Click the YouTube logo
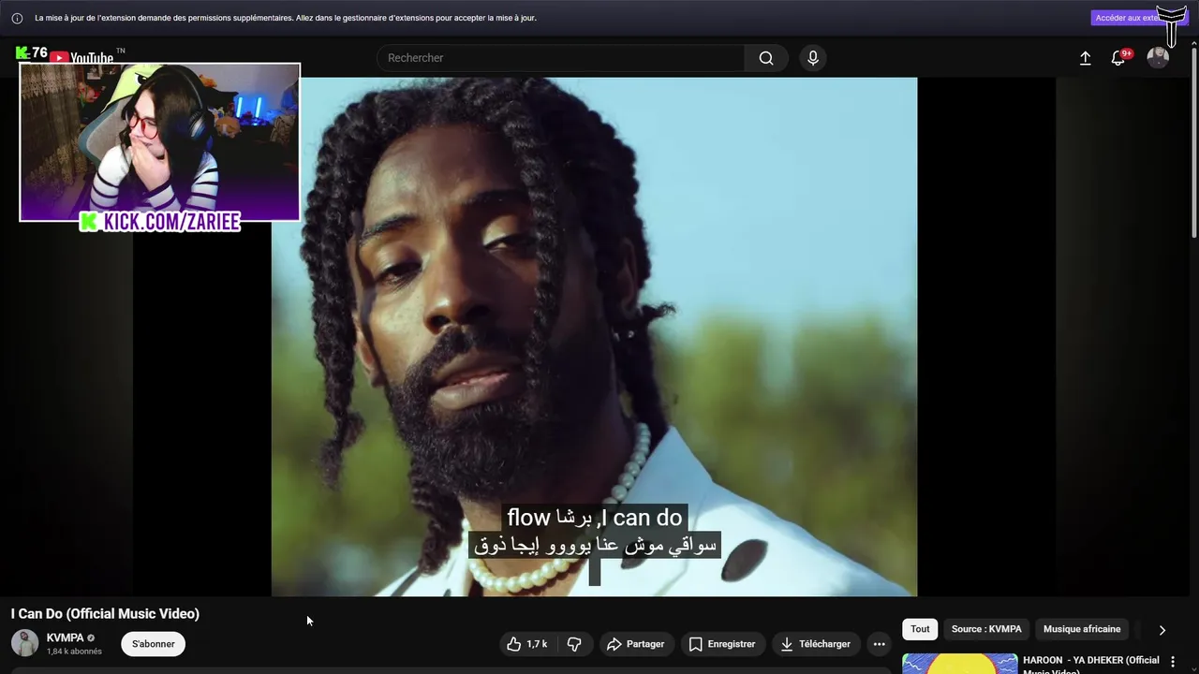The image size is (1199, 674). [82, 57]
